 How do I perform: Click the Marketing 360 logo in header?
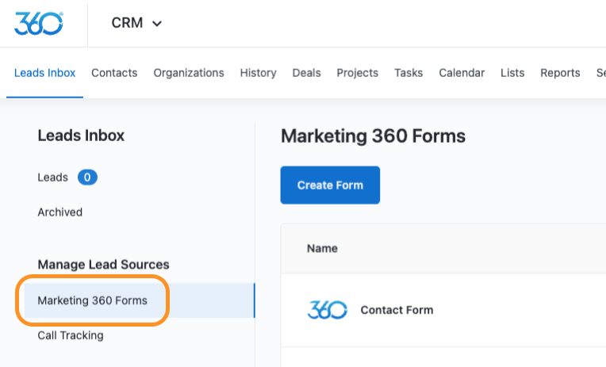point(38,23)
